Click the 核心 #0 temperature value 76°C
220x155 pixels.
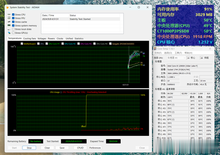click(177, 101)
